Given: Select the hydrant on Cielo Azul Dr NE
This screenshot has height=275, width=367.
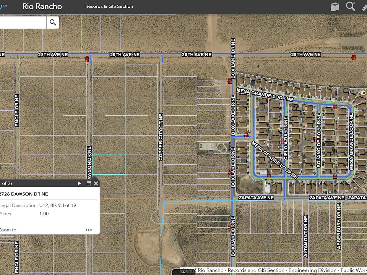Looking at the screenshot, I should (x=284, y=140).
